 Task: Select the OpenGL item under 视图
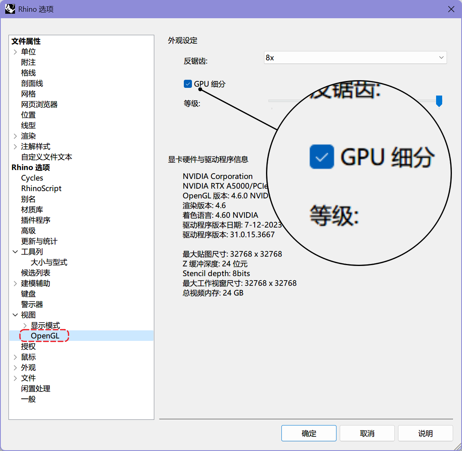[x=45, y=336]
